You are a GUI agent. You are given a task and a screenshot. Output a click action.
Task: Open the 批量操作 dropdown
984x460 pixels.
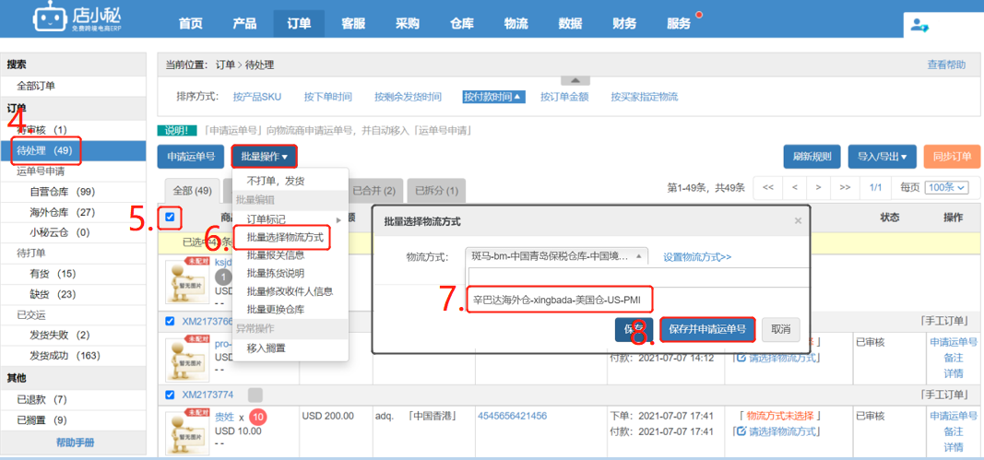click(x=264, y=157)
